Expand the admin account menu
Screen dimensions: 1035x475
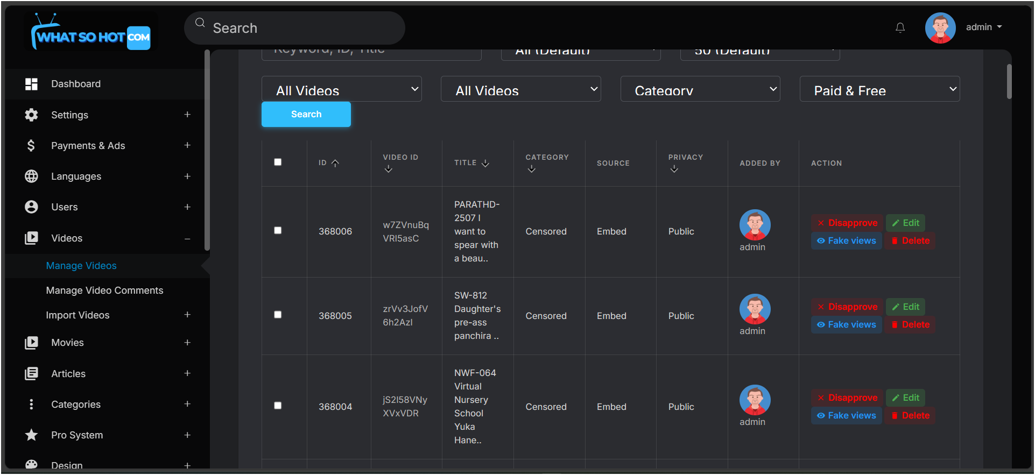(983, 27)
